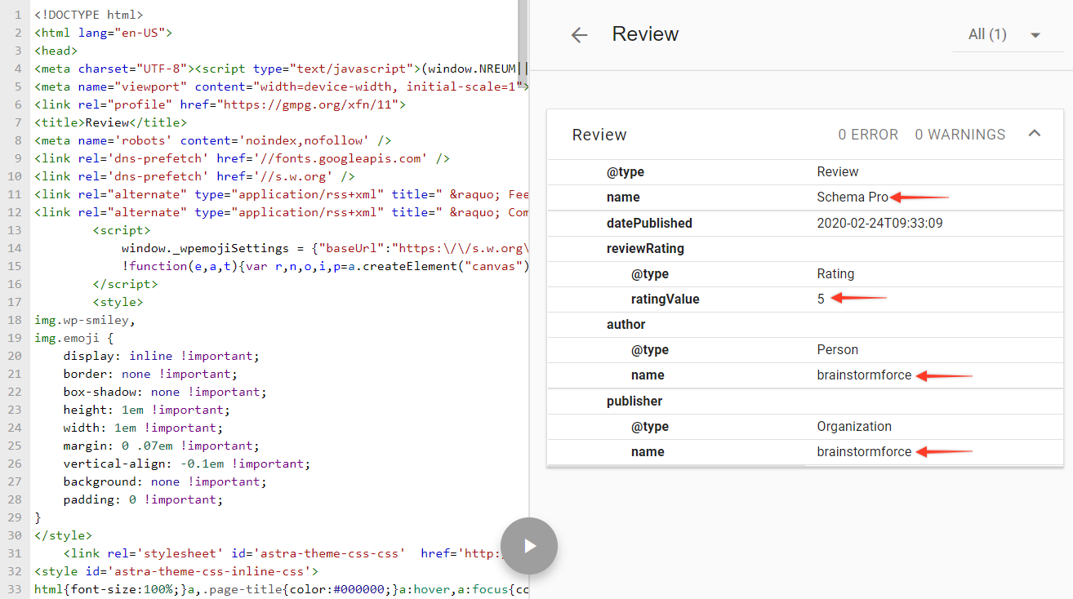Click the publisher property label
This screenshot has width=1073, height=599.
click(634, 401)
